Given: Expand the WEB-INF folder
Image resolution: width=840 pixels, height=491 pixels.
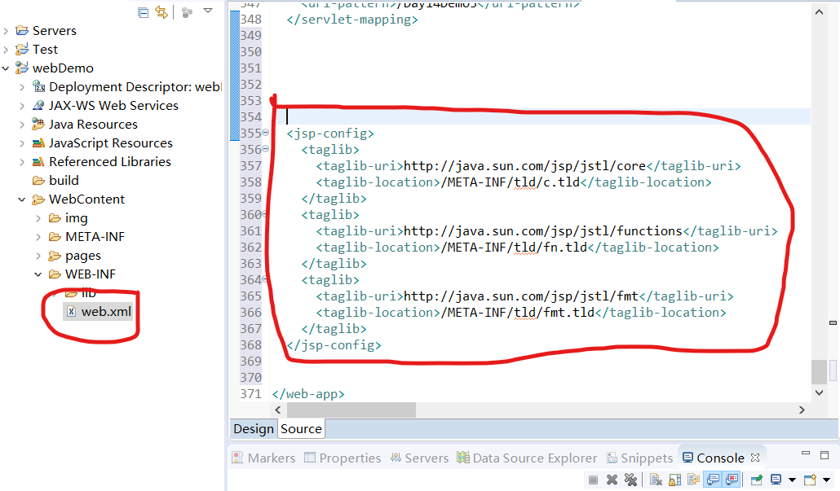Looking at the screenshot, I should [x=38, y=274].
